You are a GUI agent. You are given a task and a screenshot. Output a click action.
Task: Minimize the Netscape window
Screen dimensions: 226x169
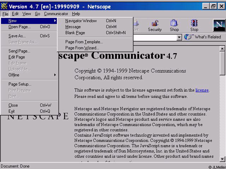(206, 6)
